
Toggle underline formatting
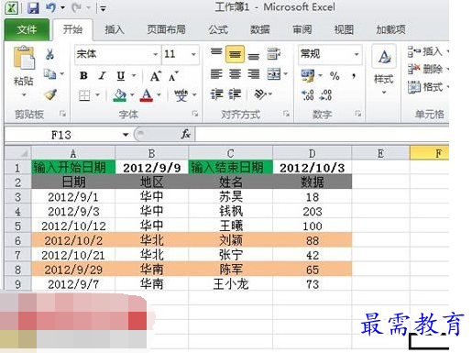(121, 76)
